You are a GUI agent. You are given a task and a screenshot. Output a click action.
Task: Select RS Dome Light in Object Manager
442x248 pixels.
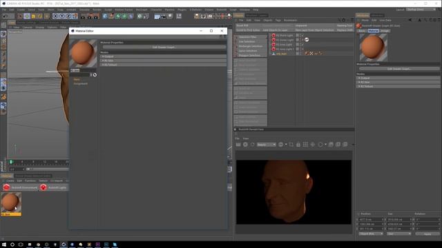click(285, 40)
